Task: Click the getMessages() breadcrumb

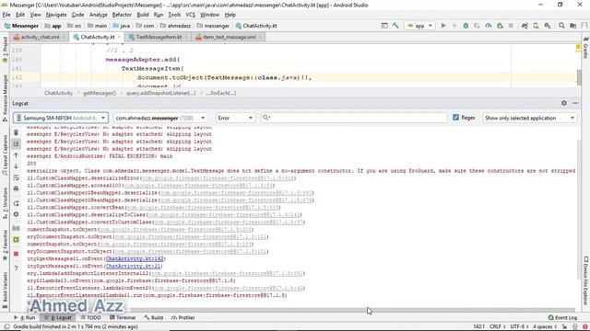Action: pos(100,93)
